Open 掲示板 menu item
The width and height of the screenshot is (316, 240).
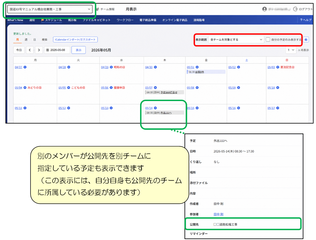pyautogui.click(x=72, y=20)
